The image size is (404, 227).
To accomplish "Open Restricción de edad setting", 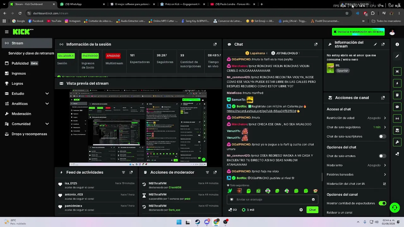I will [356, 118].
